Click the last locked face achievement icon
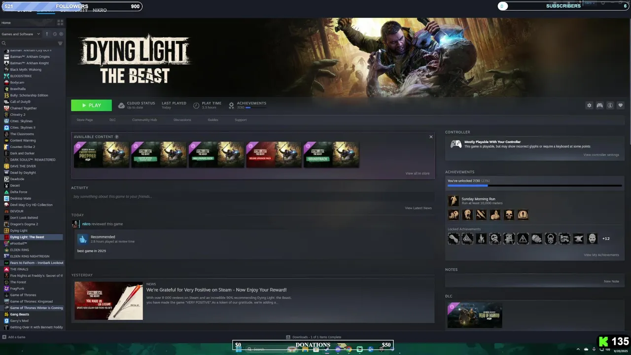Screen dimensions: 631x355 (592, 239)
